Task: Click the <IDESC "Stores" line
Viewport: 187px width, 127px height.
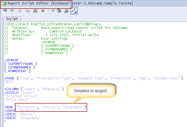Action: (x=20, y=114)
